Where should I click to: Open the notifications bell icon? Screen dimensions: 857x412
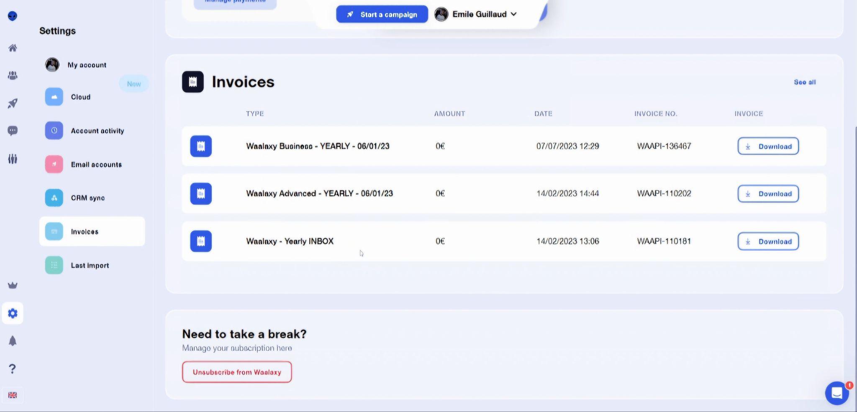pos(13,341)
